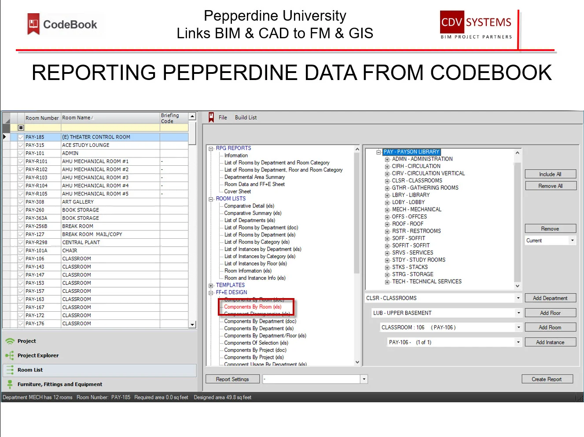Switch to the Room List panel

click(100, 370)
